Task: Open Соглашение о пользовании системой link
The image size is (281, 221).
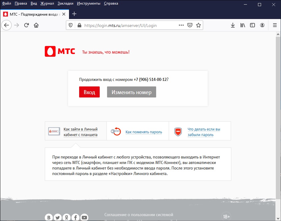Action: tap(139, 215)
